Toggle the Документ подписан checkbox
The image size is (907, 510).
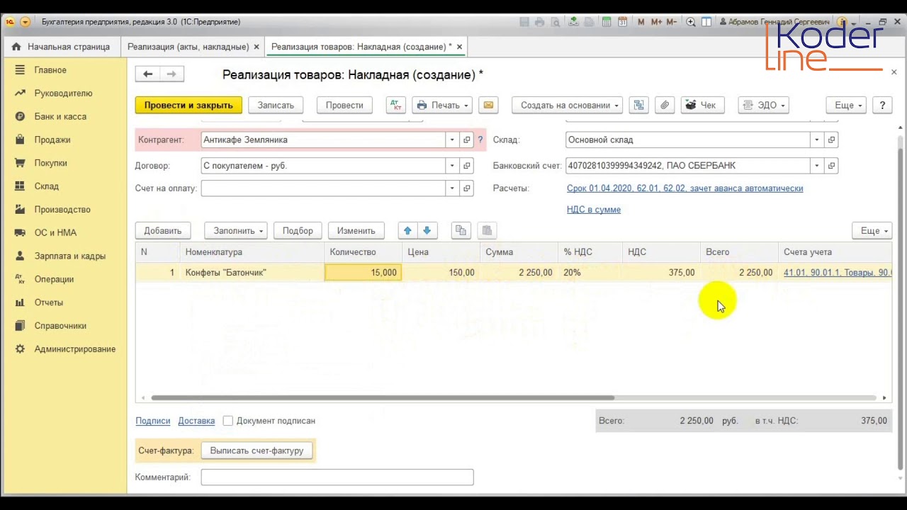click(x=227, y=421)
